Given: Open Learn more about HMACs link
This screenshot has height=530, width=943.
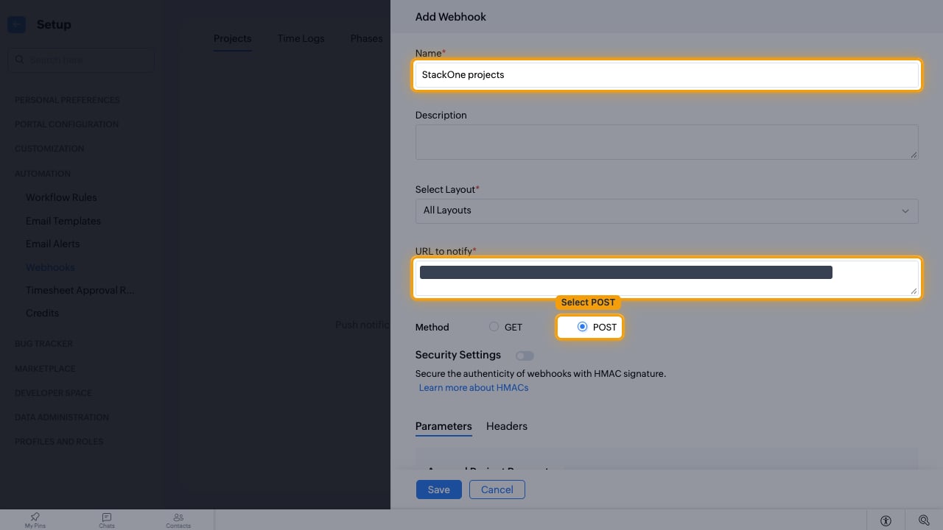Looking at the screenshot, I should click(x=474, y=387).
